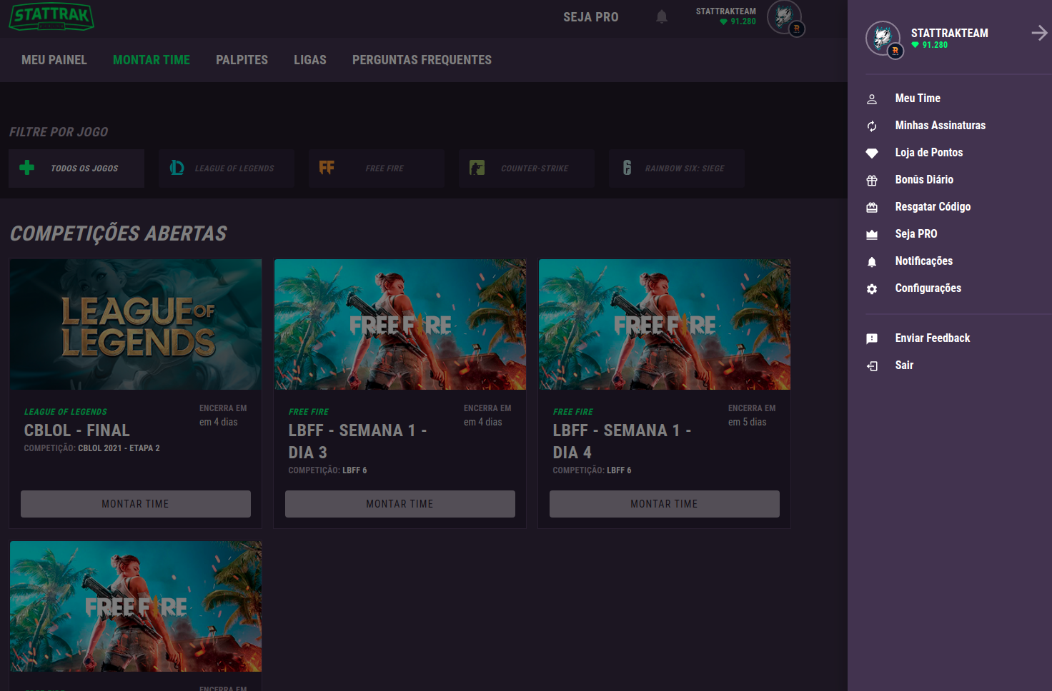This screenshot has width=1052, height=691.
Task: Filter by Todos os Jogos
Action: pyautogui.click(x=76, y=168)
